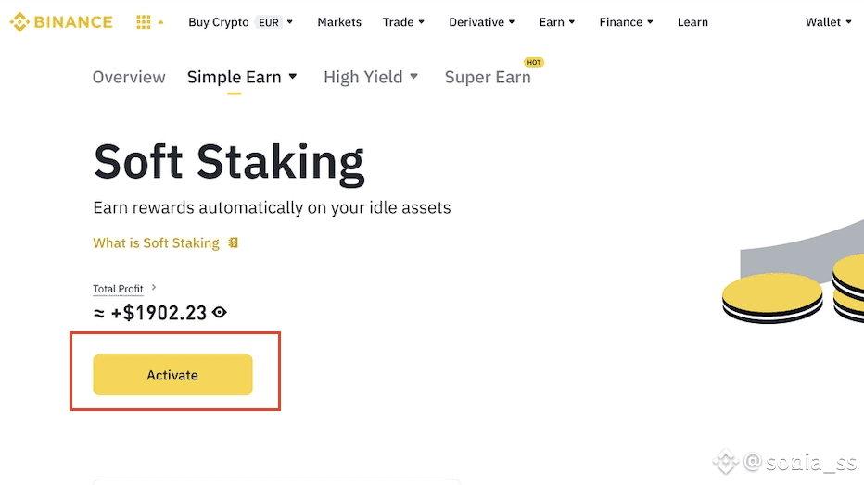Click the chevron next to Total Profit
This screenshot has width=864, height=485.
click(x=154, y=288)
